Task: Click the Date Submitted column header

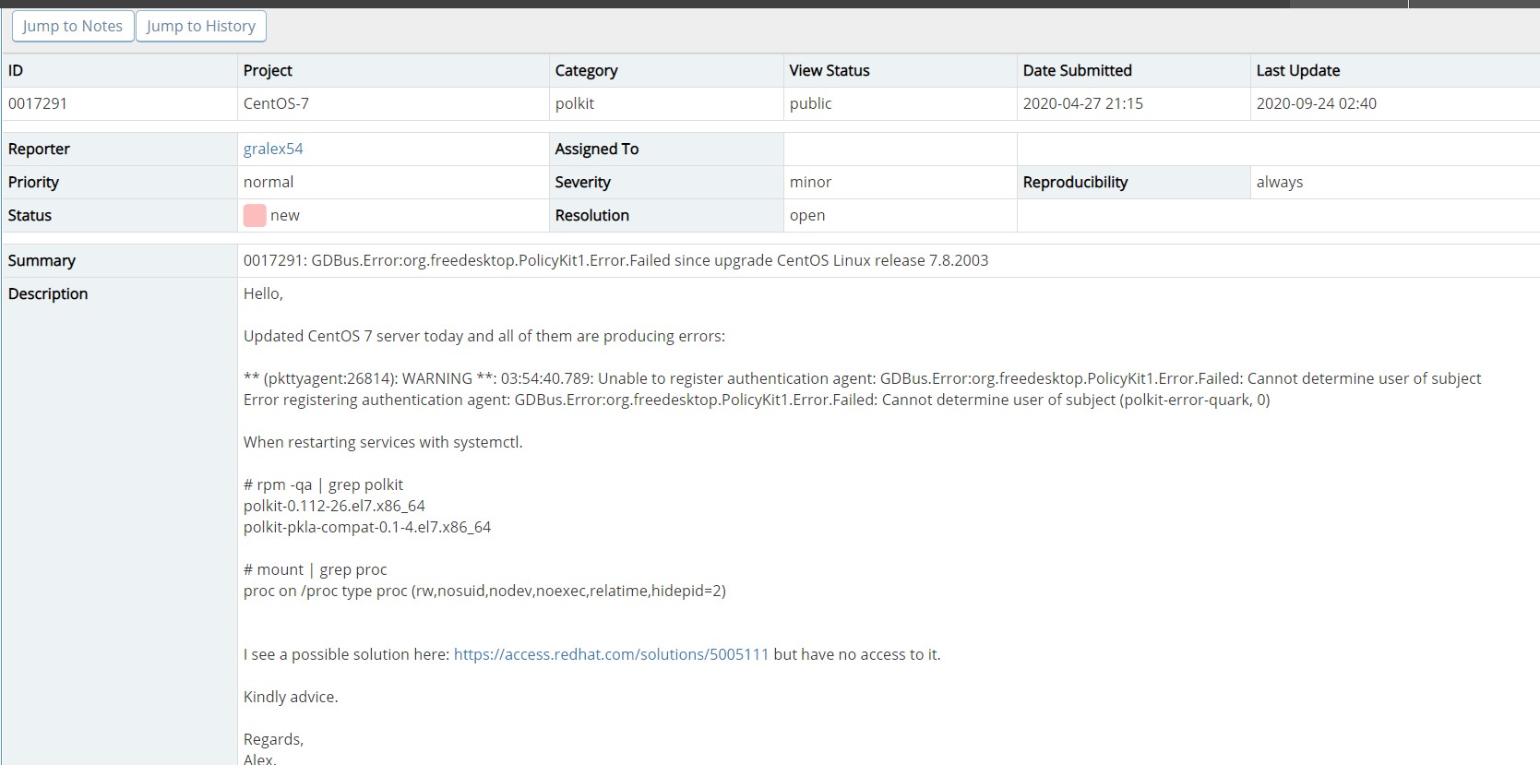Action: 1077,70
